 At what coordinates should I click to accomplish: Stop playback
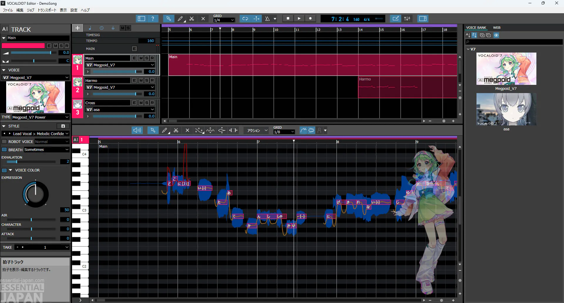click(x=288, y=18)
